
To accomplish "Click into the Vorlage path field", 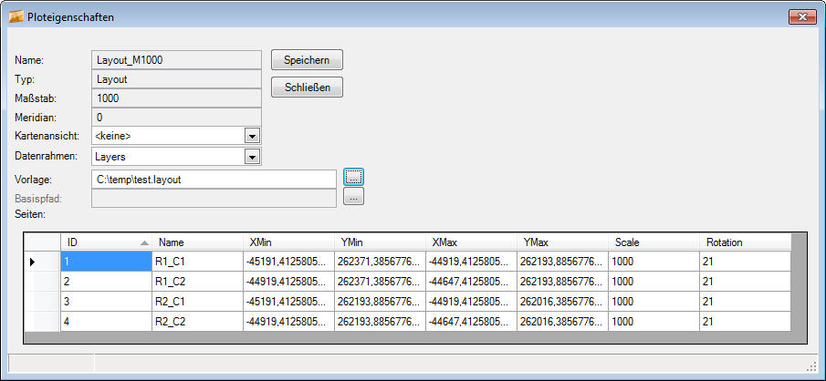I will coord(214,180).
